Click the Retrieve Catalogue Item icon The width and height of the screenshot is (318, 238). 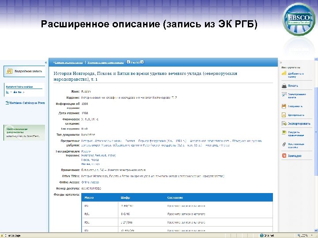[8, 103]
